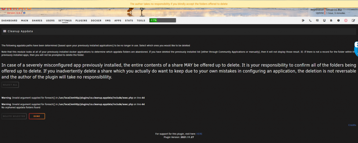Select the Settings menu item
The width and height of the screenshot is (358, 143).
(x=65, y=20)
